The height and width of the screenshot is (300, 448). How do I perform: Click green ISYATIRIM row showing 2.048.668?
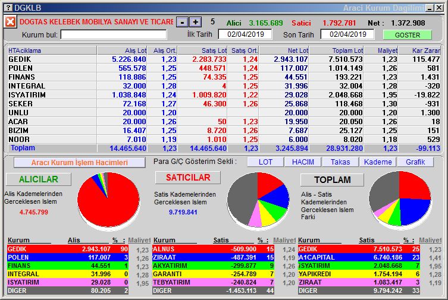[359, 266]
